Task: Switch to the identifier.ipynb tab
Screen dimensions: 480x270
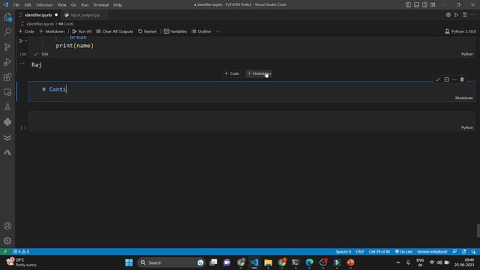Action: pos(38,15)
